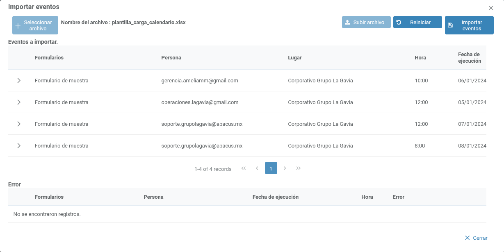Image resolution: width=504 pixels, height=252 pixels.
Task: Click the Error column header in Error table
Action: point(398,197)
